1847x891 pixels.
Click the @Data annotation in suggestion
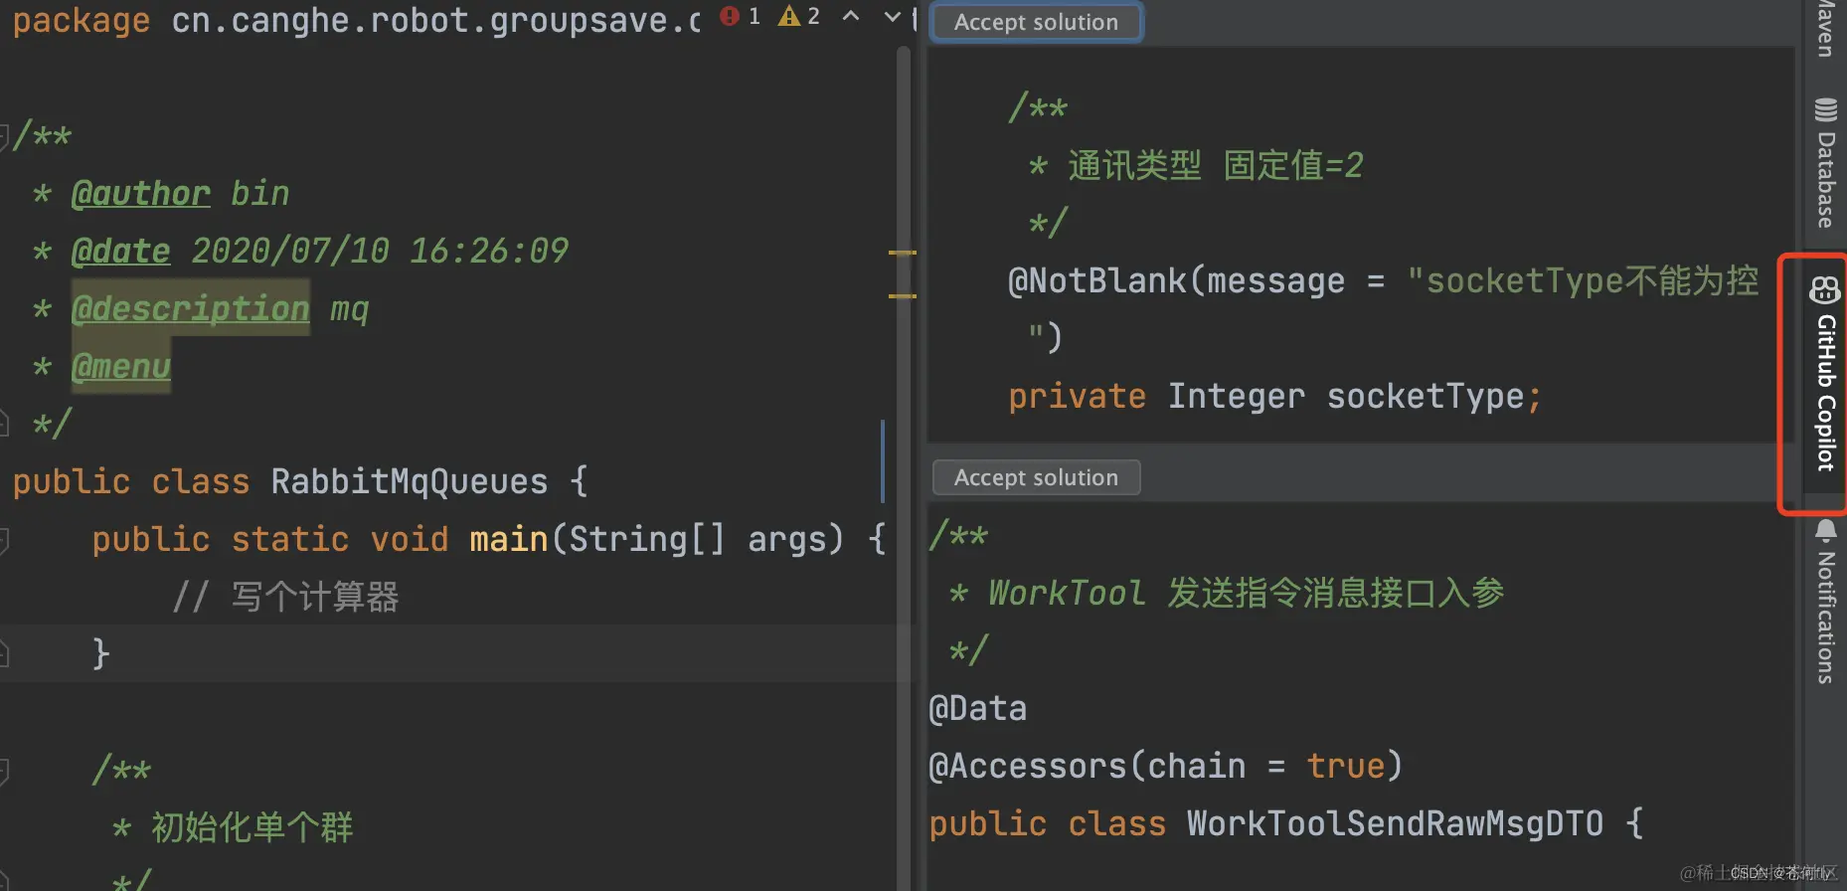point(977,708)
